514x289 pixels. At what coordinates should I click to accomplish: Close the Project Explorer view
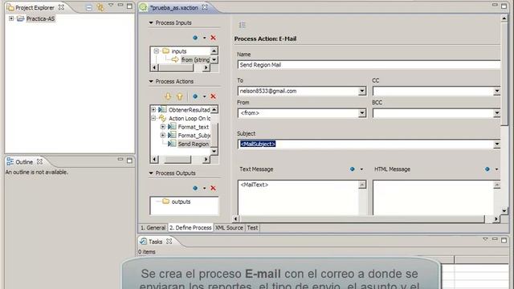[61, 7]
